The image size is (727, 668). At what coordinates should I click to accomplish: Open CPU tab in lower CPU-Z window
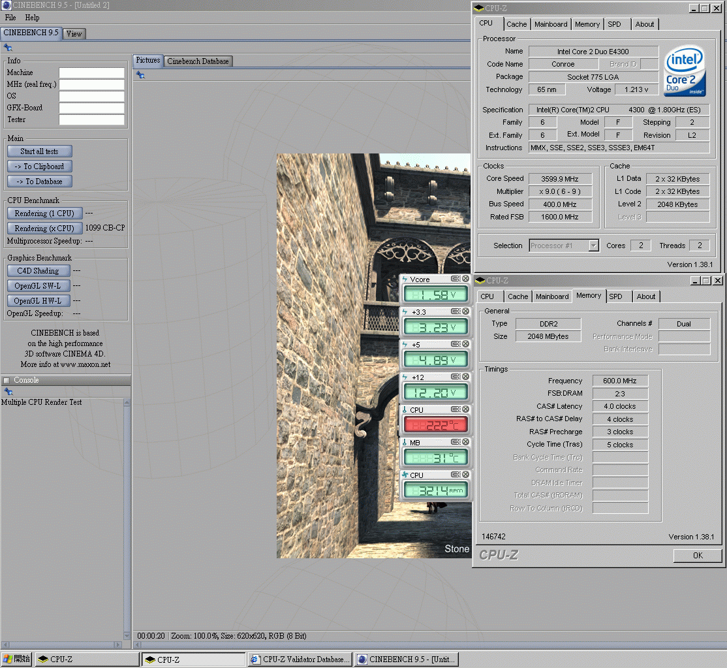(x=487, y=296)
